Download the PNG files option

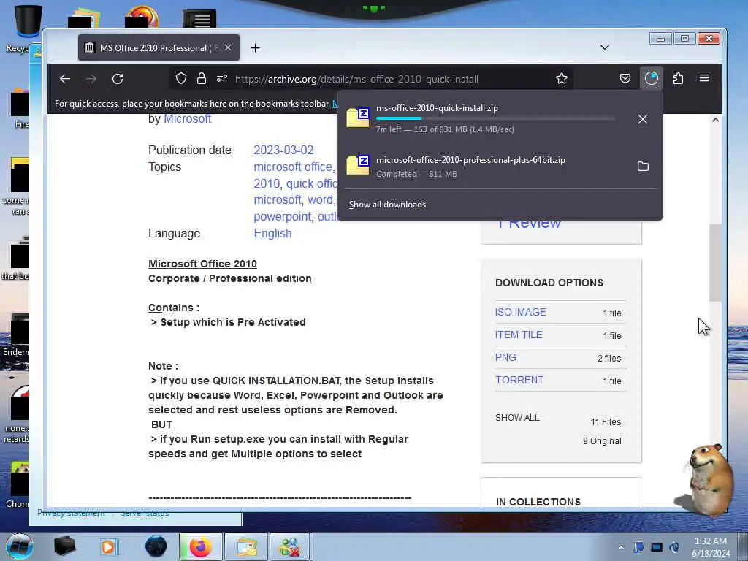pyautogui.click(x=505, y=357)
